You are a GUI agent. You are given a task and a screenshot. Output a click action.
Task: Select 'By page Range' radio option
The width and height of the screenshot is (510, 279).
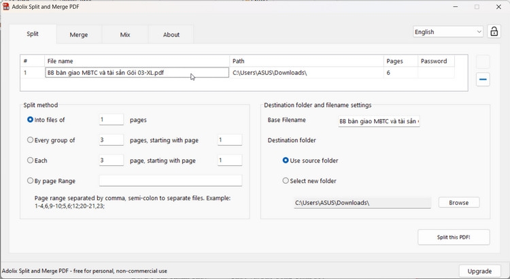coord(30,181)
